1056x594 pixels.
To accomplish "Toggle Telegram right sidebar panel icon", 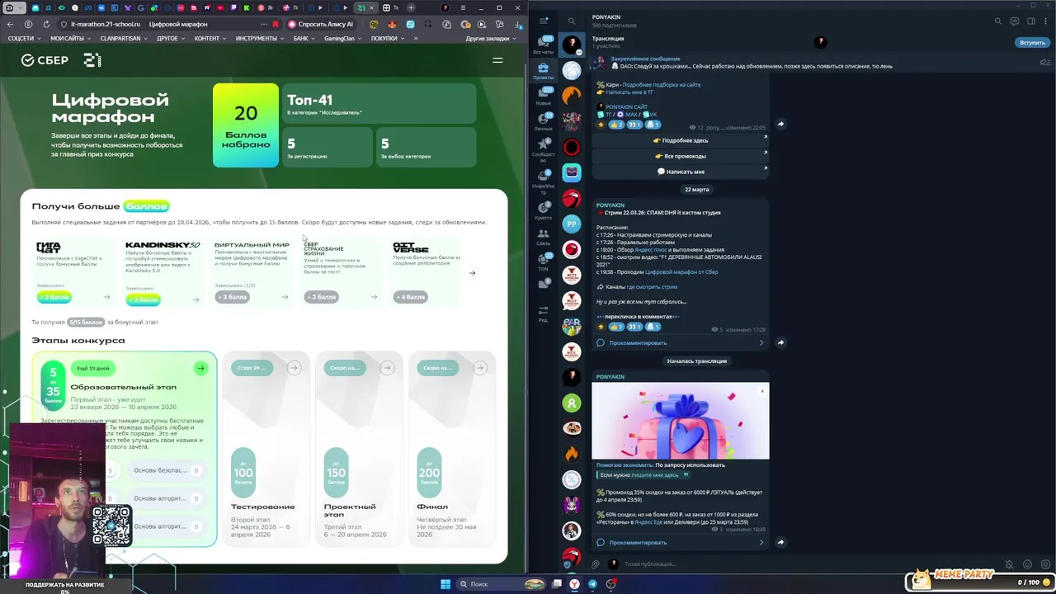I will tap(1030, 21).
